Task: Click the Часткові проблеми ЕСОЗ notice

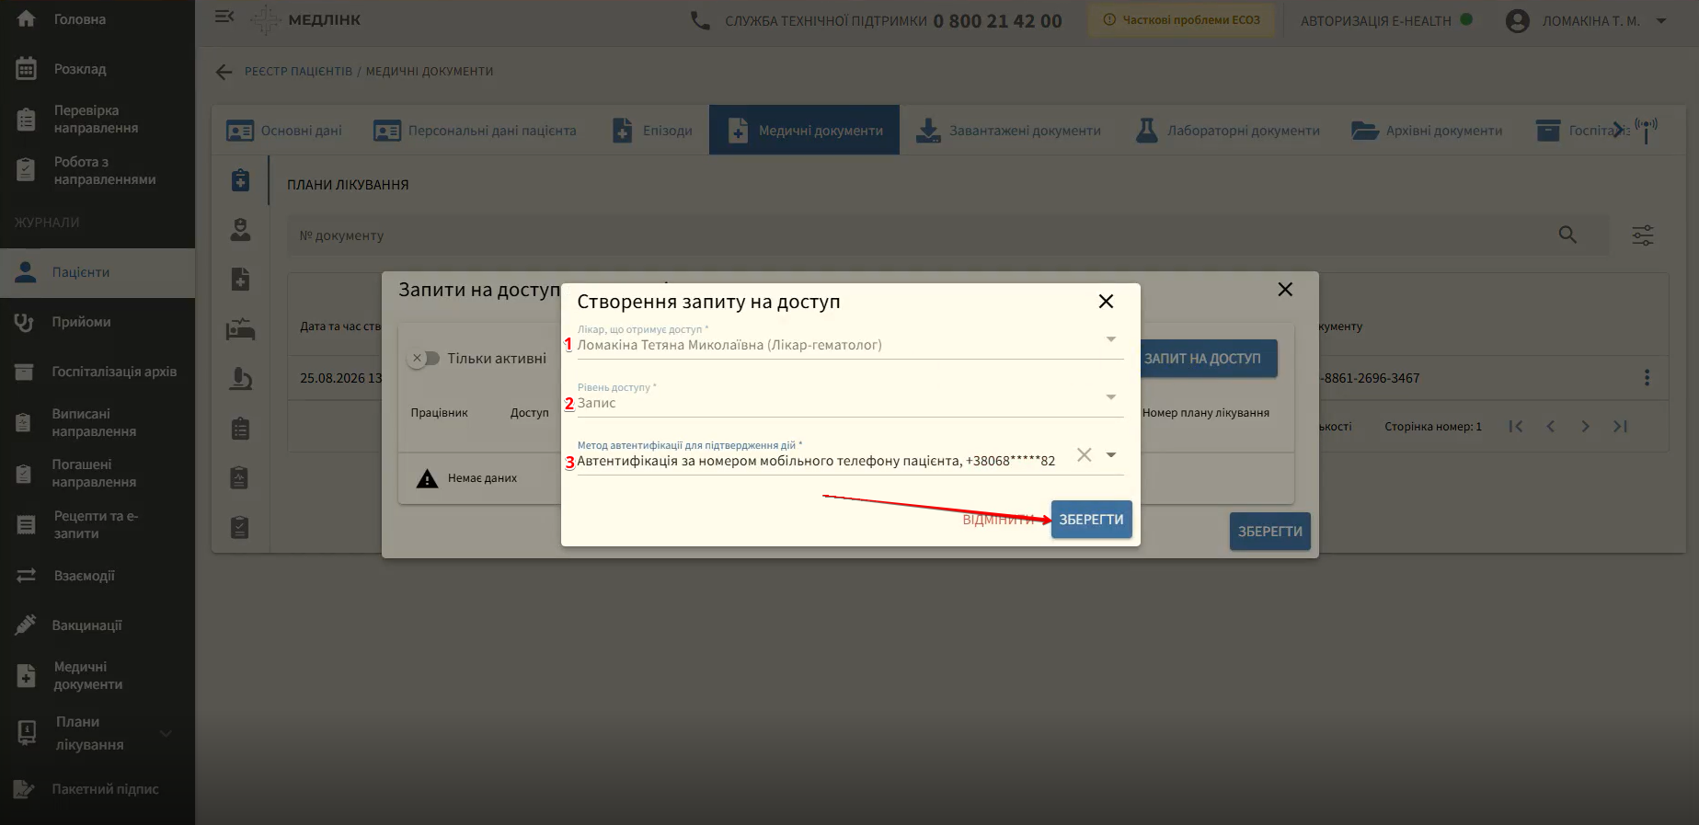Action: pos(1181,20)
